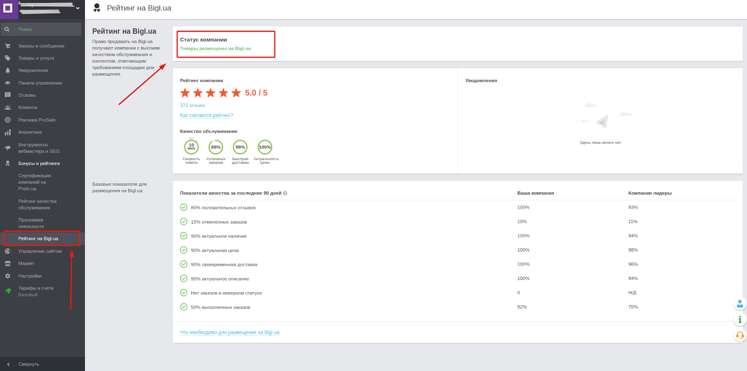Open the 372 отзыва link

coord(192,105)
